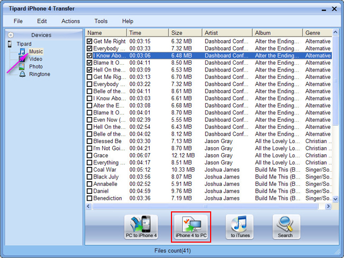Click the vertical scrollbar down arrow
Screen dimensions: 344x258
tap(335, 199)
